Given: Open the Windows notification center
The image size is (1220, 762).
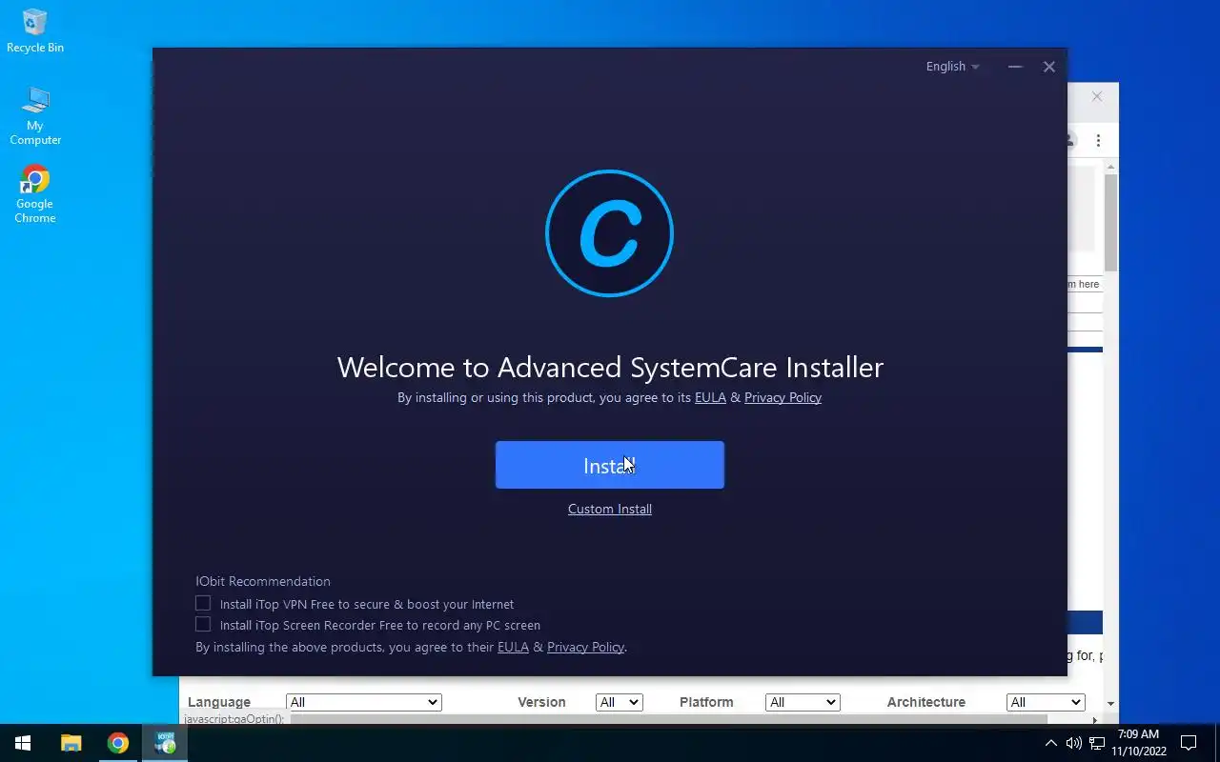Looking at the screenshot, I should click(x=1189, y=743).
